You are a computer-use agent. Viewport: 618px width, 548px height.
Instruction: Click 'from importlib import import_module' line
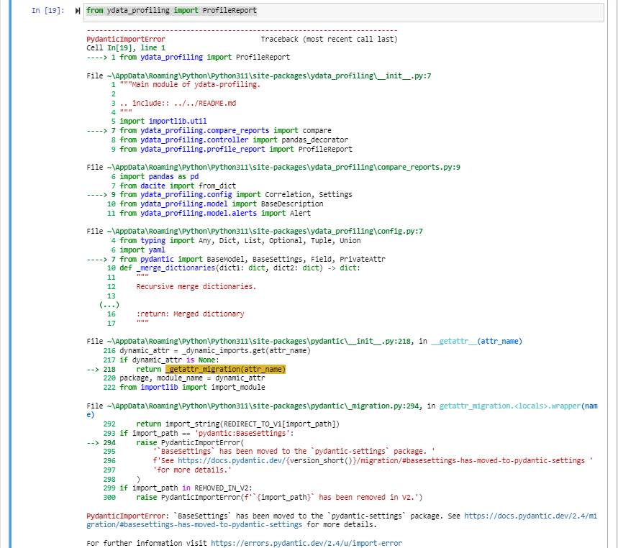coord(192,387)
